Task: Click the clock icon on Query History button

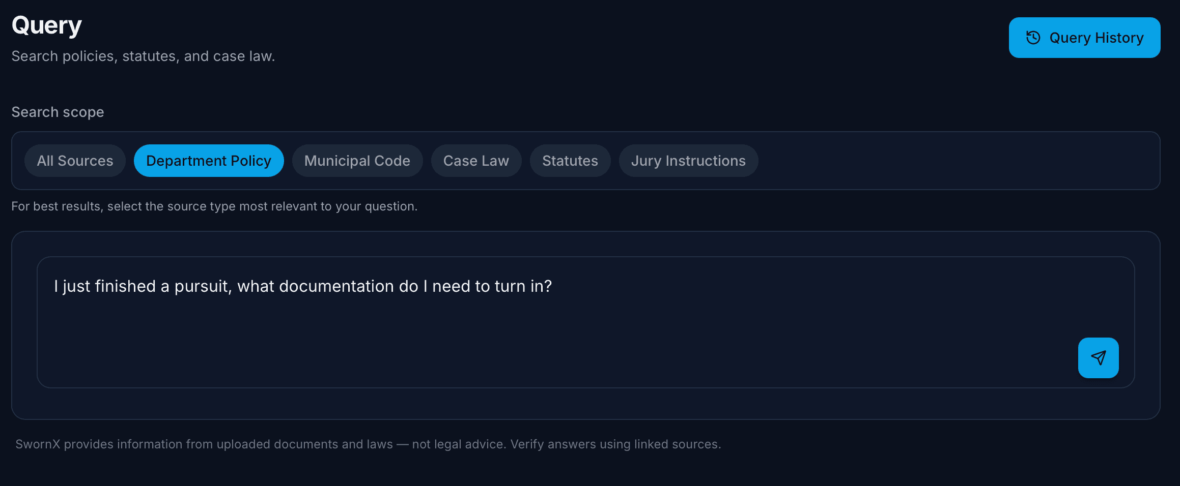Action: pos(1033,37)
